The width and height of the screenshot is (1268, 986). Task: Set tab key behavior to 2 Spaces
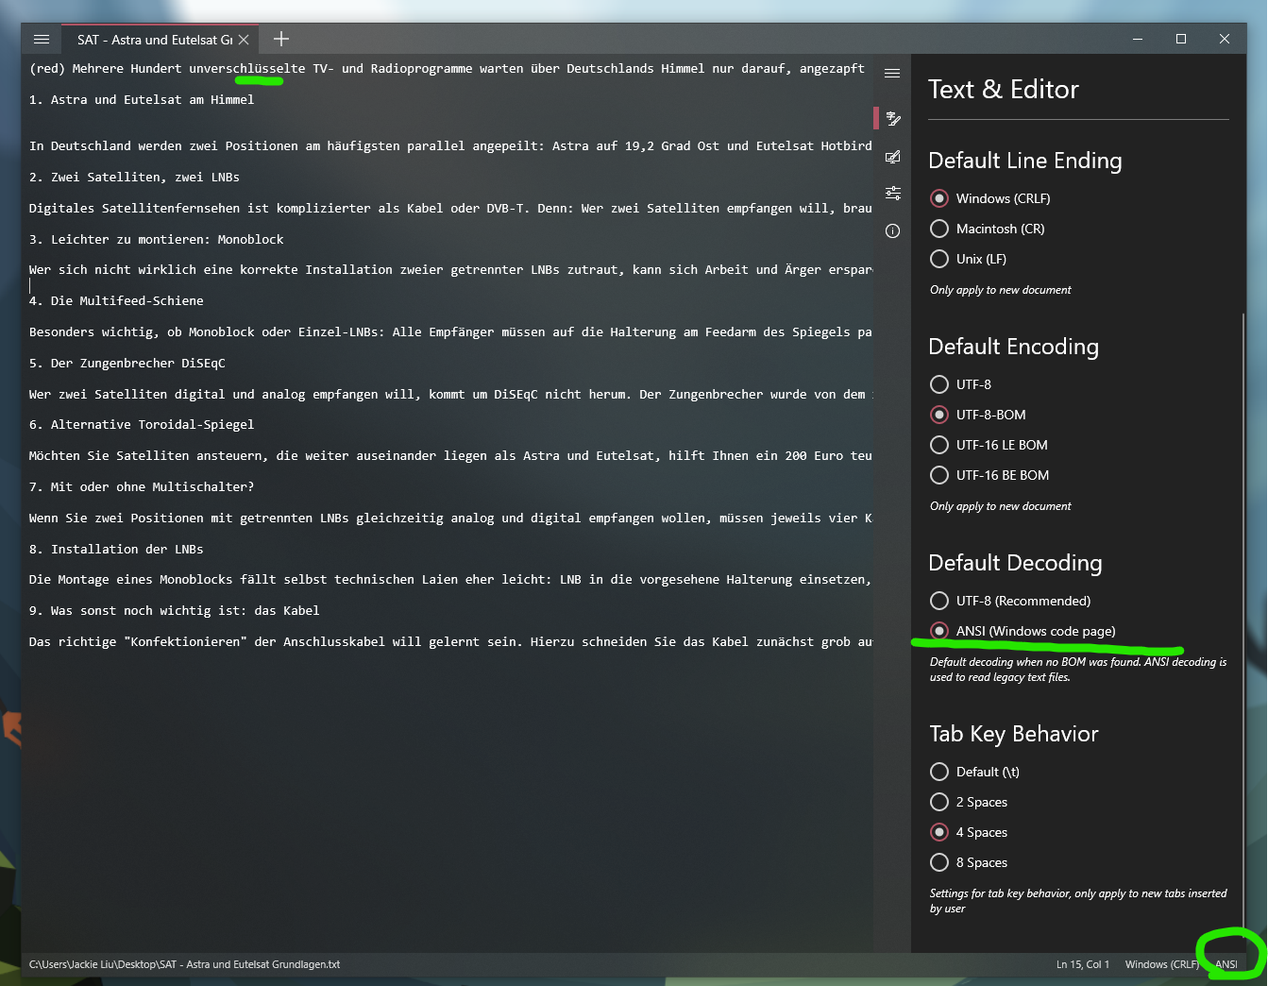point(939,802)
